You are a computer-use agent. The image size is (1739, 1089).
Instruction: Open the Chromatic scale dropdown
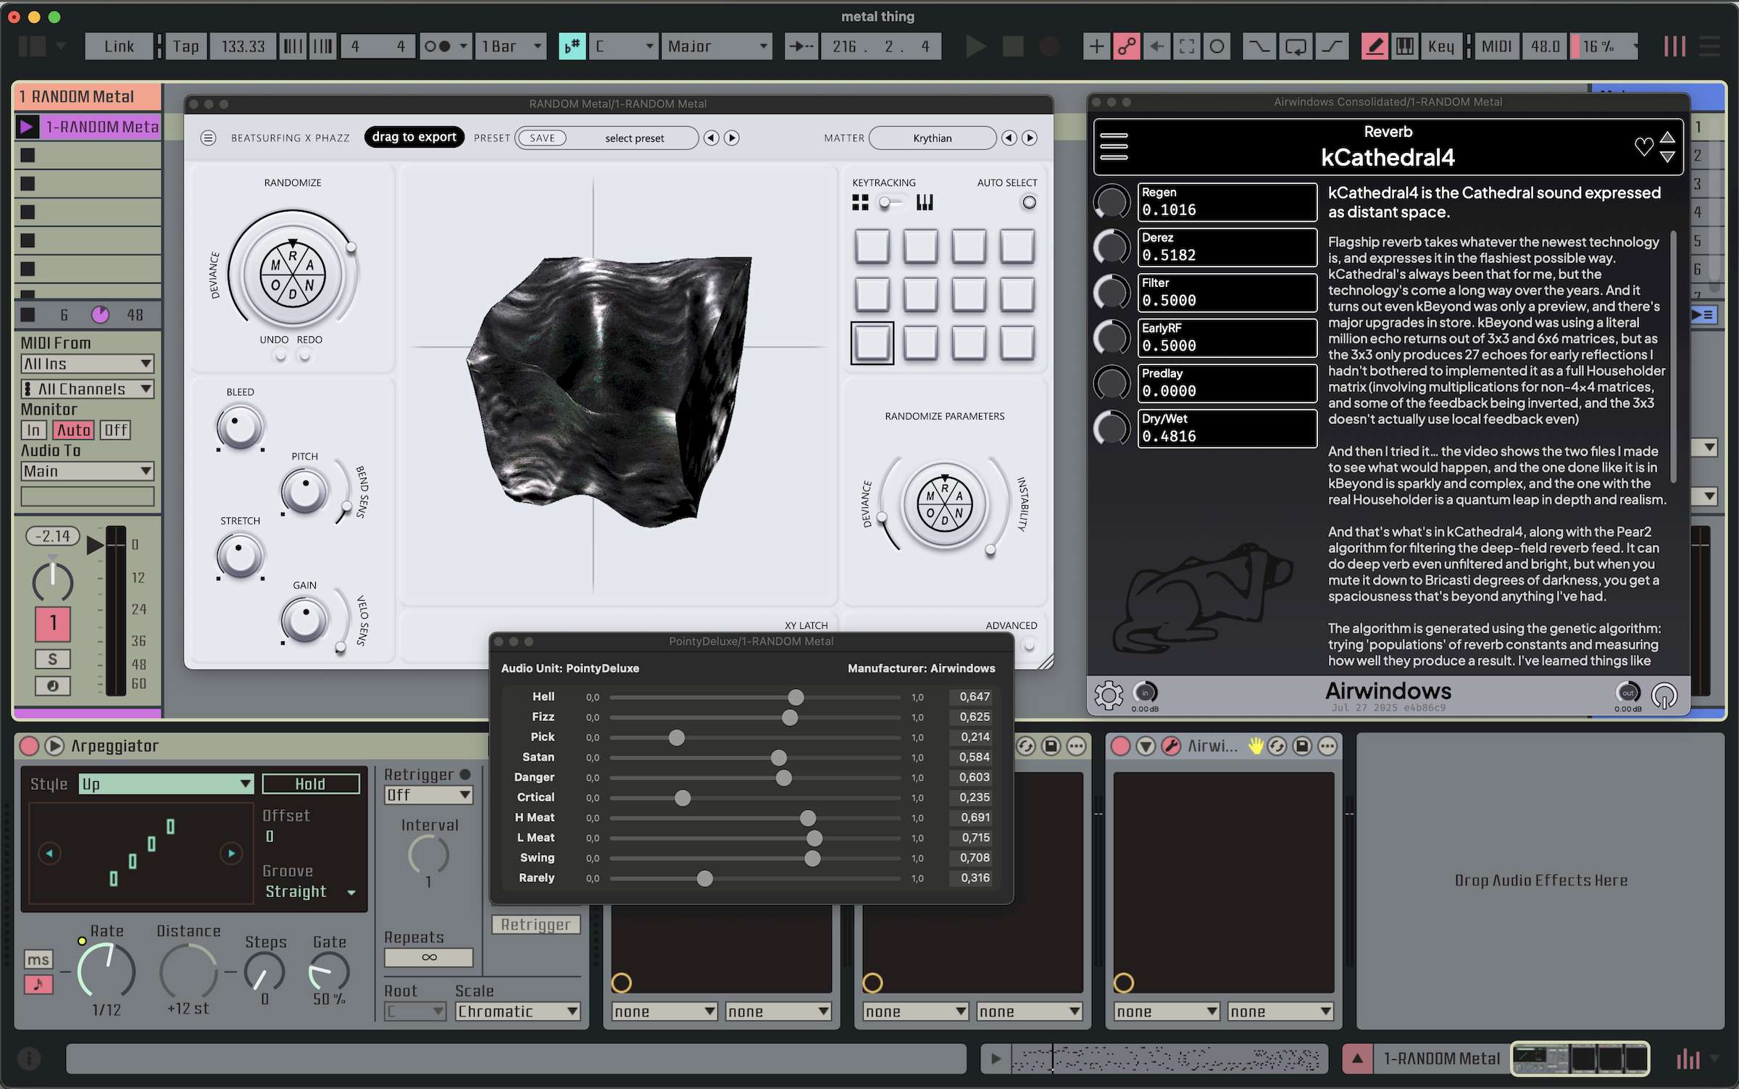[x=517, y=1011]
